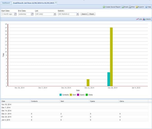Click the Contacts bar for Dec 28

click(109, 79)
